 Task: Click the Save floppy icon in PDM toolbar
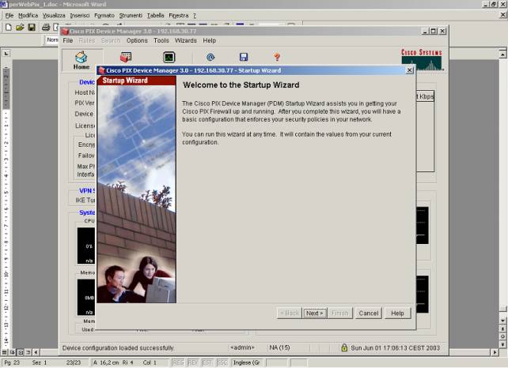click(x=244, y=57)
